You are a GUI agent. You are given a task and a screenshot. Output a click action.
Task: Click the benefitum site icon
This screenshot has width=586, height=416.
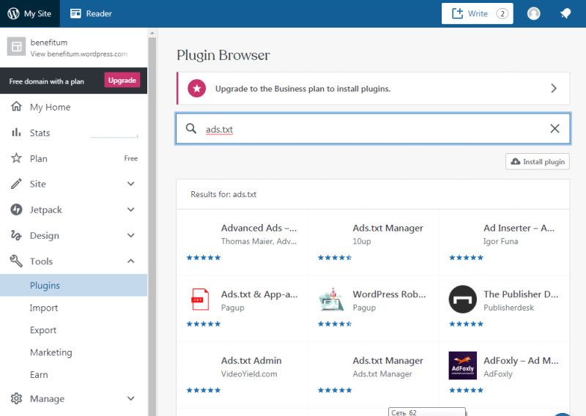pyautogui.click(x=16, y=46)
